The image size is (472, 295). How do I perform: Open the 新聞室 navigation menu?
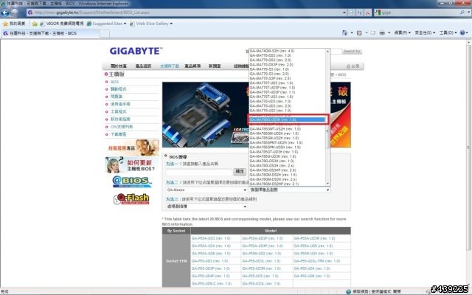215,66
